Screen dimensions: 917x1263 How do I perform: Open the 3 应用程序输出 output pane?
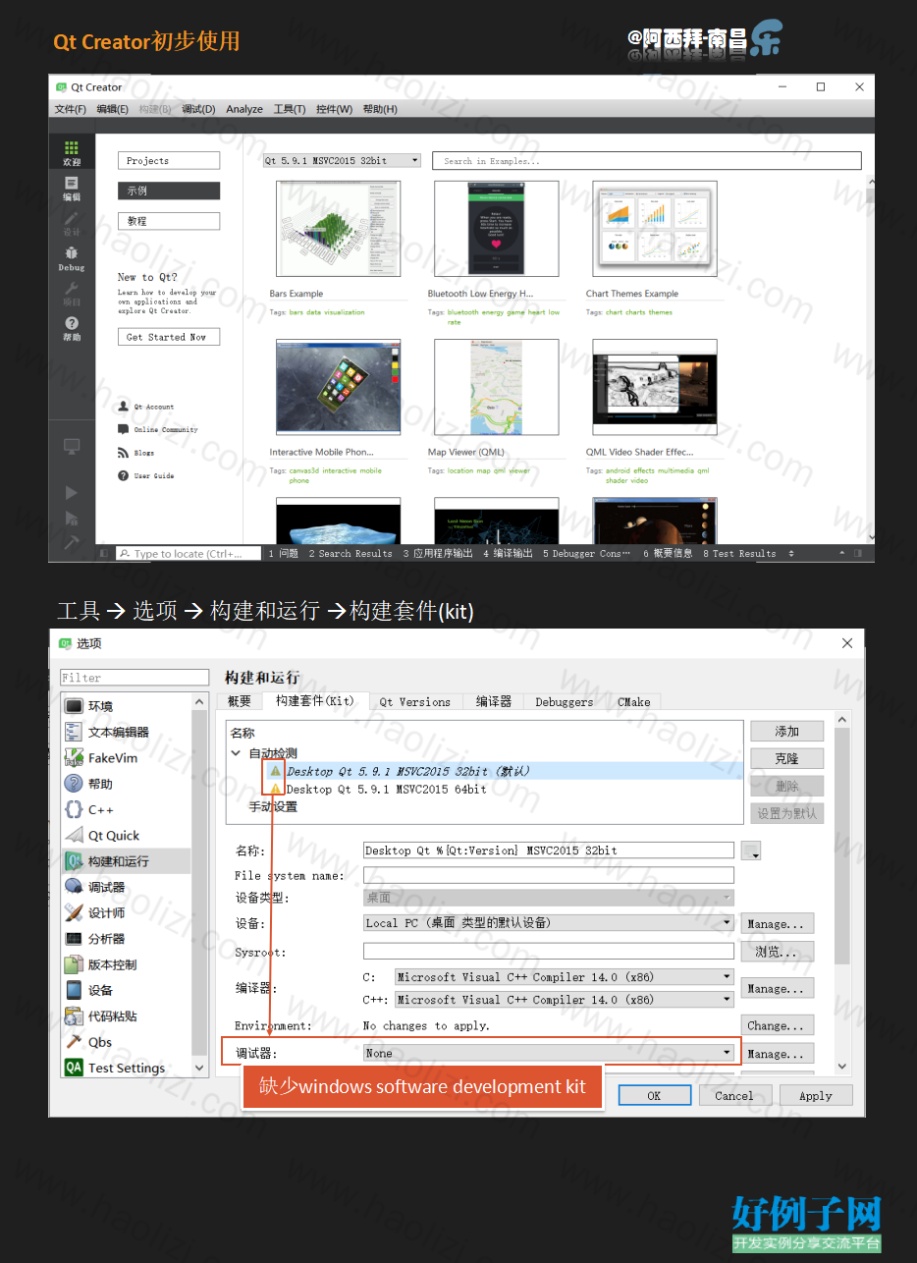click(436, 554)
